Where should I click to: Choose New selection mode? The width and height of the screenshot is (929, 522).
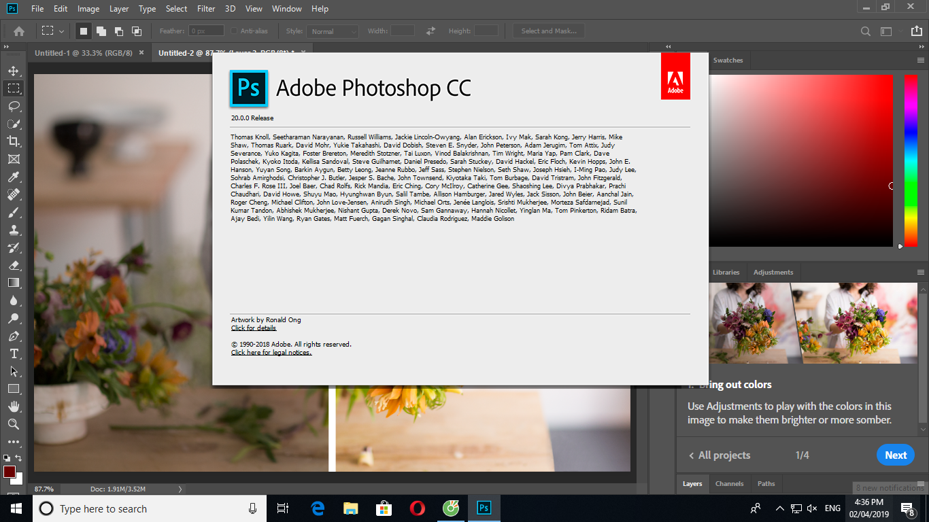[84, 31]
